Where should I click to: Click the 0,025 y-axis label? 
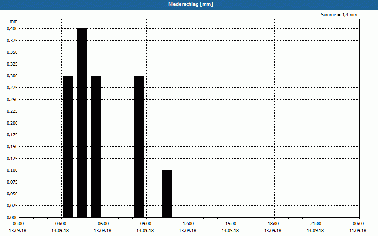coord(12,206)
